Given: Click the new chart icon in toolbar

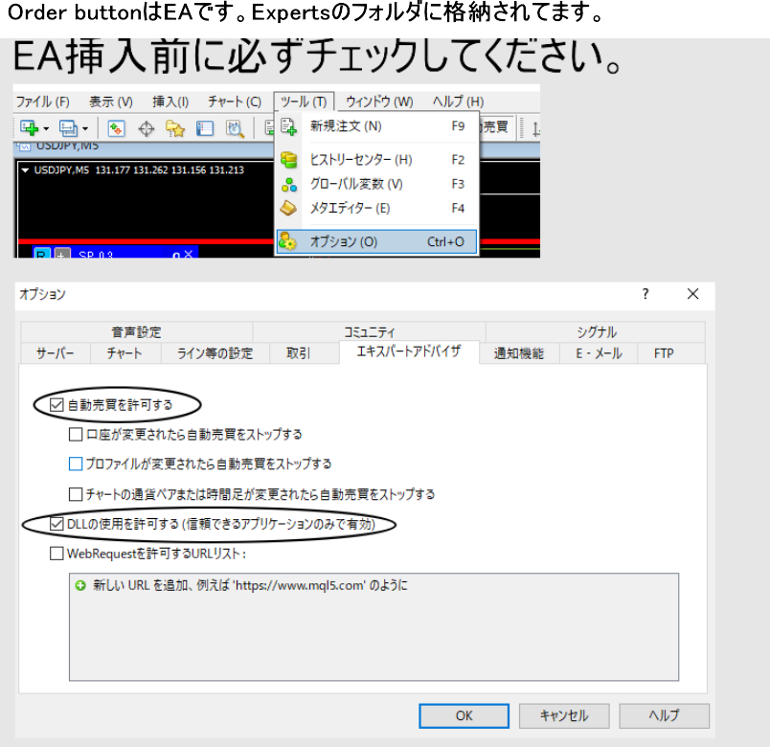Looking at the screenshot, I should [29, 128].
